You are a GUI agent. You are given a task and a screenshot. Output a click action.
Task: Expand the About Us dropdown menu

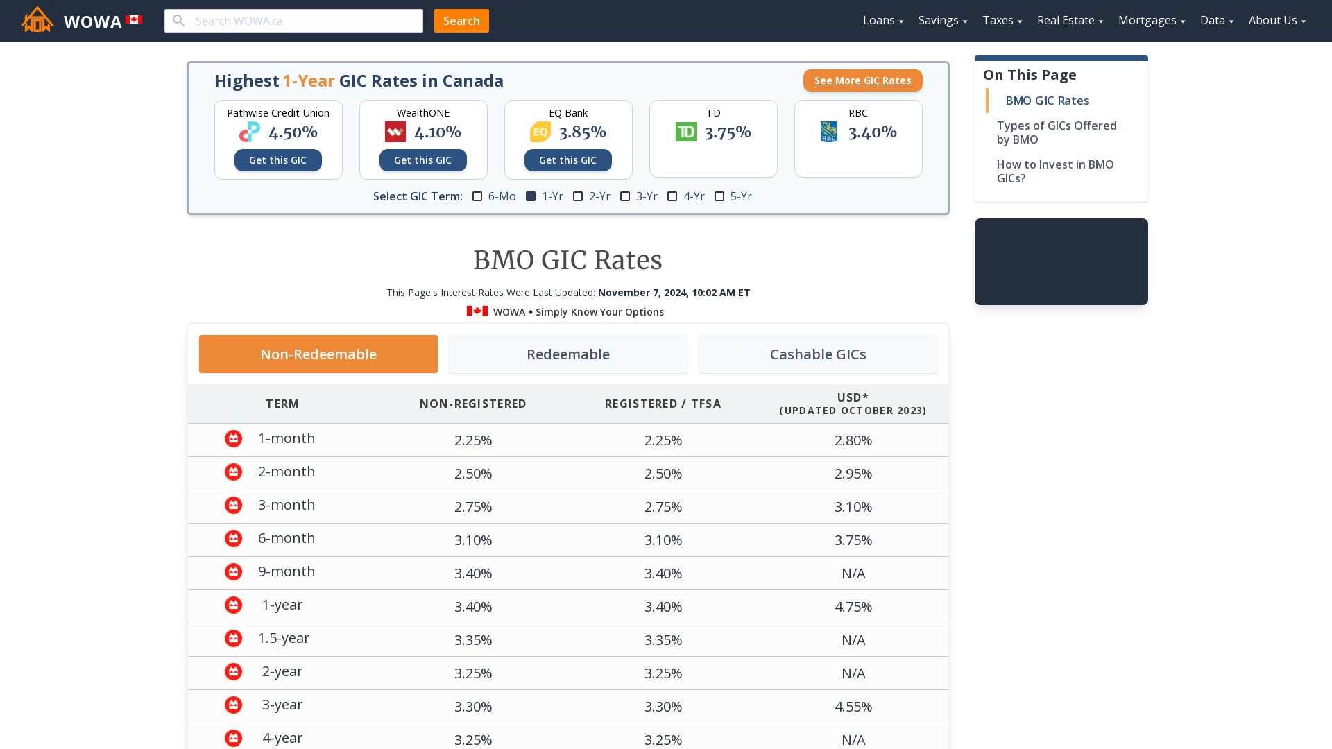[1277, 20]
